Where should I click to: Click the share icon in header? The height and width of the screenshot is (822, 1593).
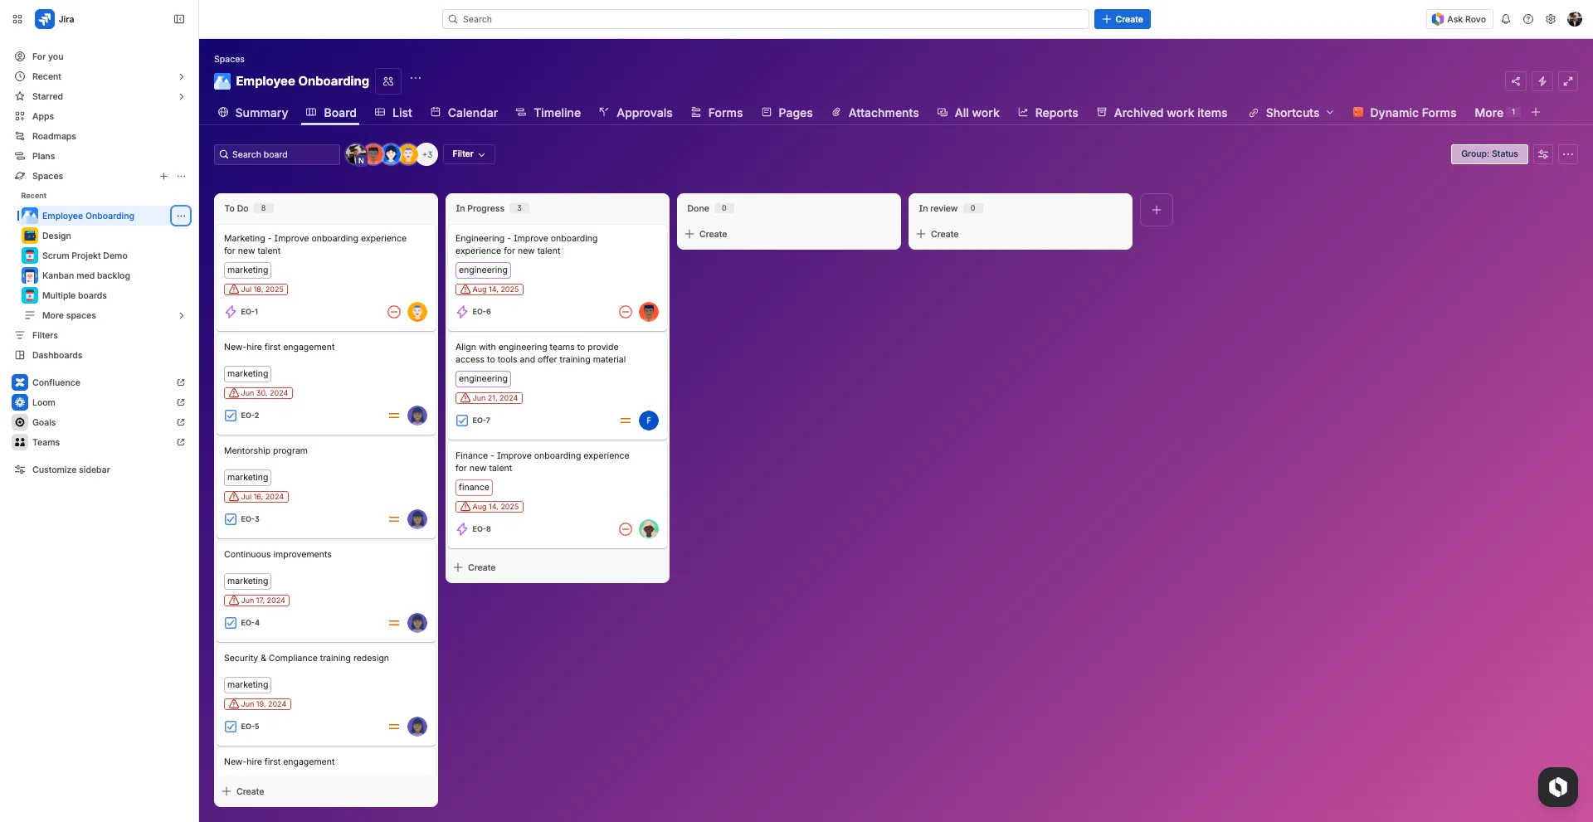(x=1516, y=81)
